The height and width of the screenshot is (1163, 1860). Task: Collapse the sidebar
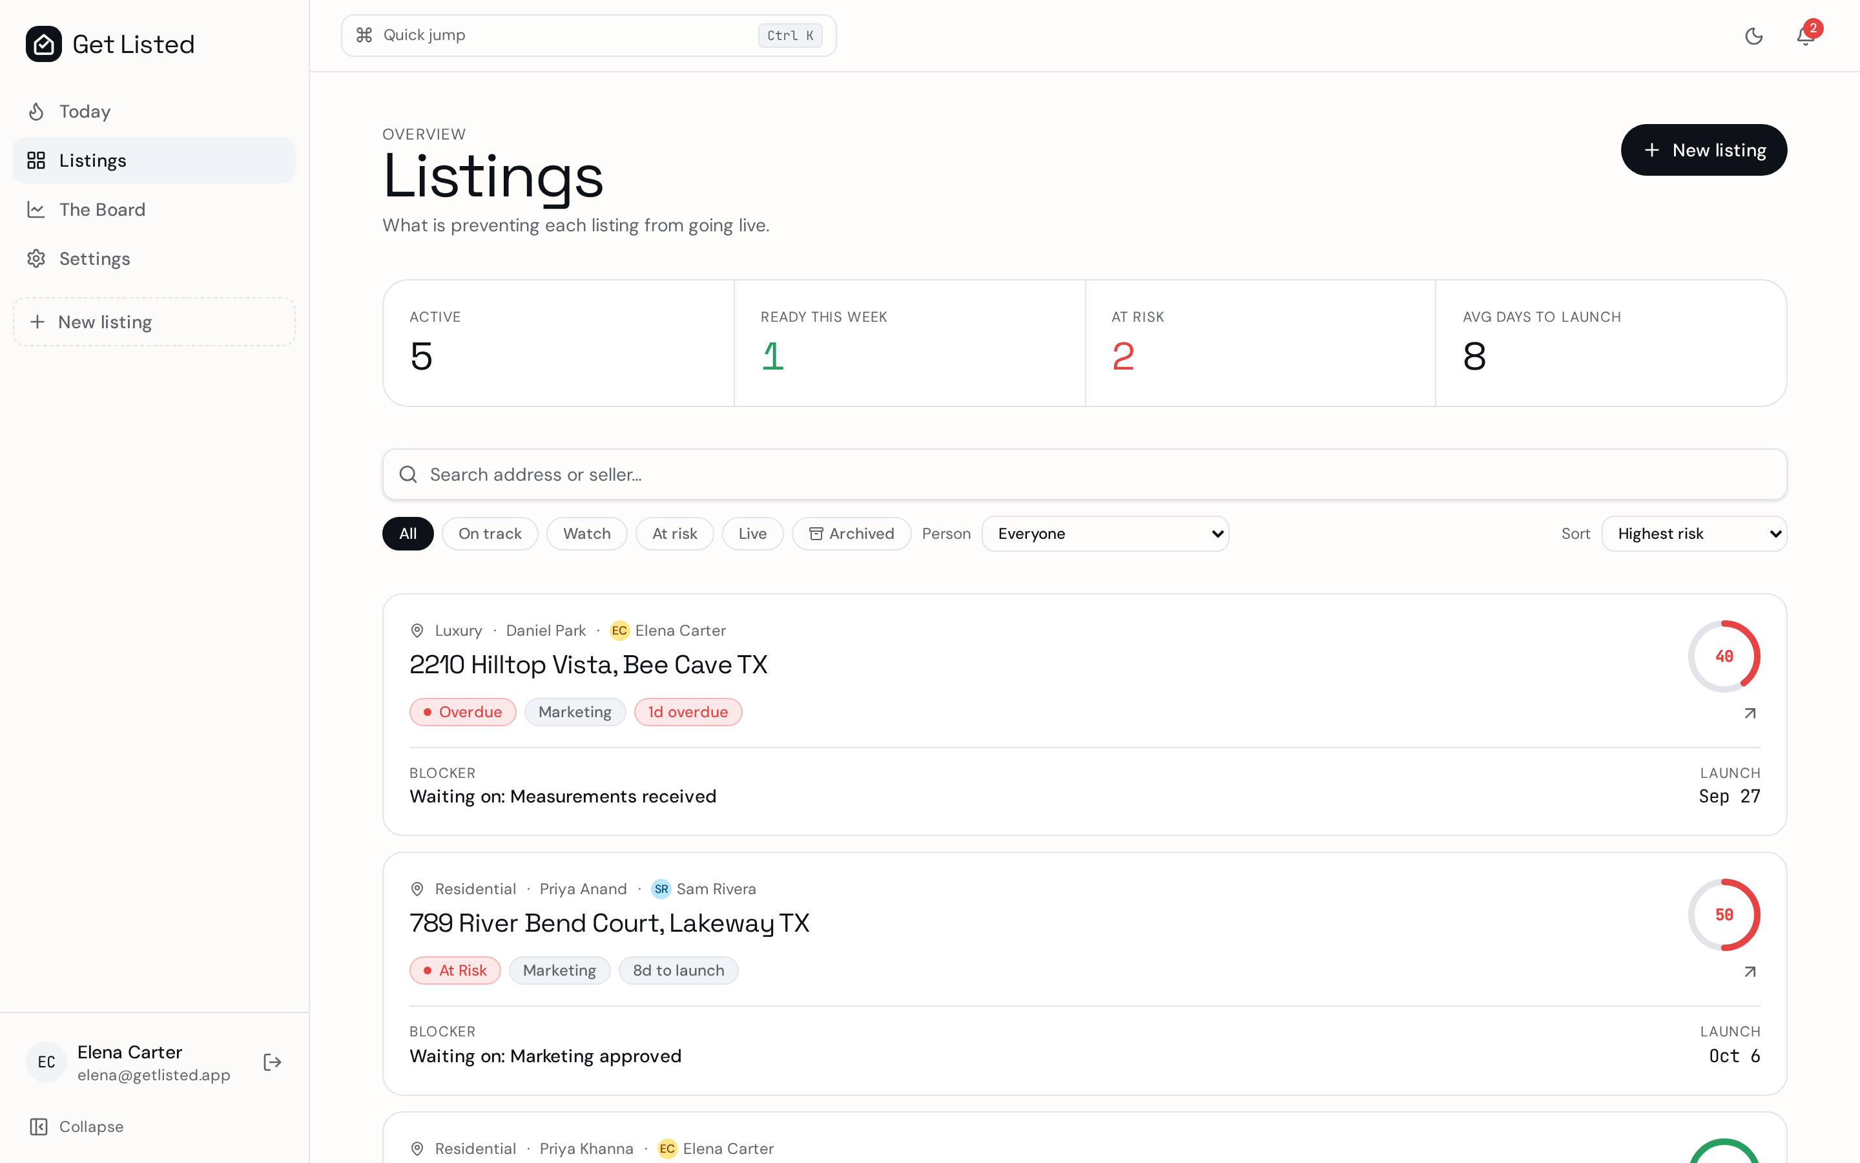(x=76, y=1126)
